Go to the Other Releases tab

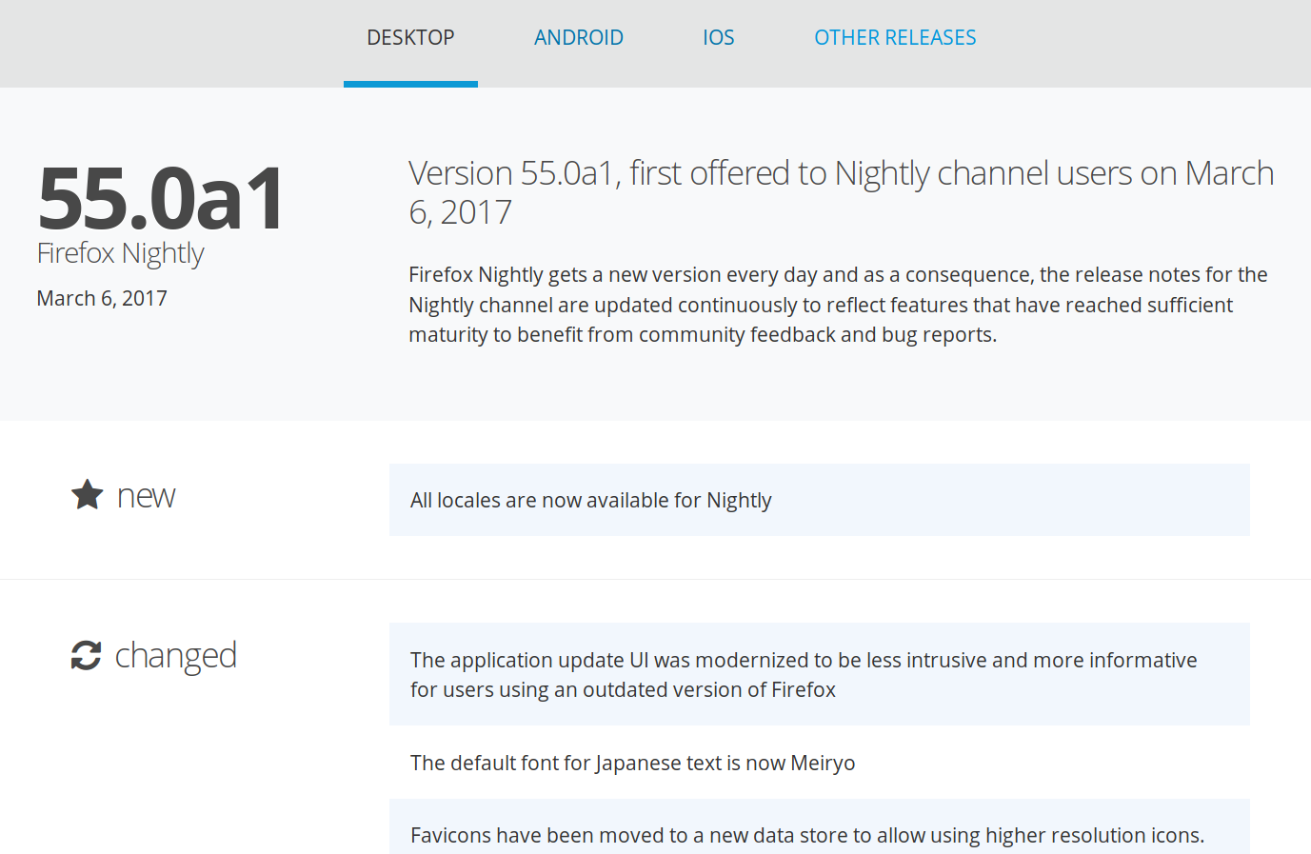(x=894, y=38)
